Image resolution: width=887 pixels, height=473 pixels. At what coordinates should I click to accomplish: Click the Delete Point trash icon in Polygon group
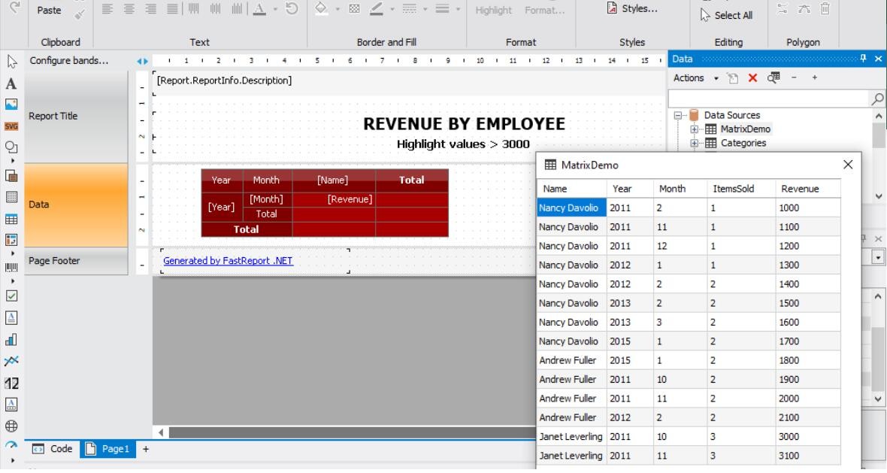point(825,8)
